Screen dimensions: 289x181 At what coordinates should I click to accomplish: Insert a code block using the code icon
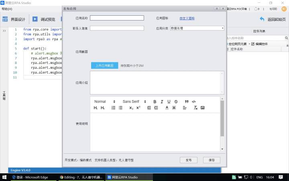tap(194, 102)
